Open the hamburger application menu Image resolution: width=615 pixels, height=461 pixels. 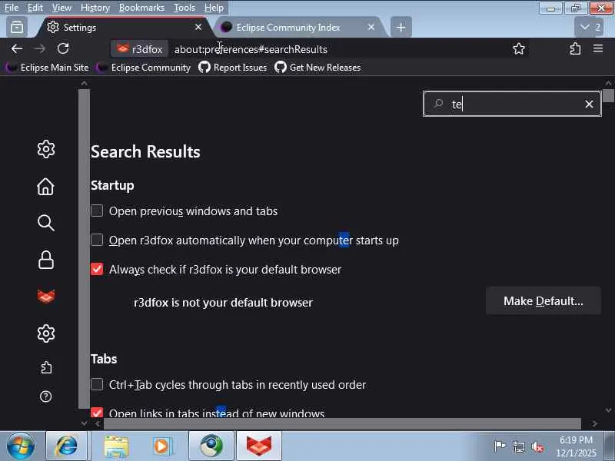(598, 48)
